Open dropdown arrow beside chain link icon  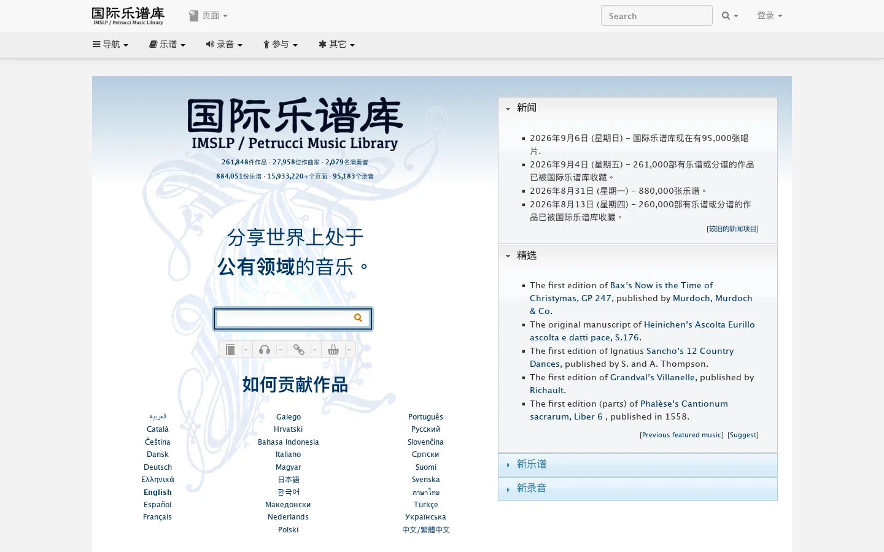[314, 350]
